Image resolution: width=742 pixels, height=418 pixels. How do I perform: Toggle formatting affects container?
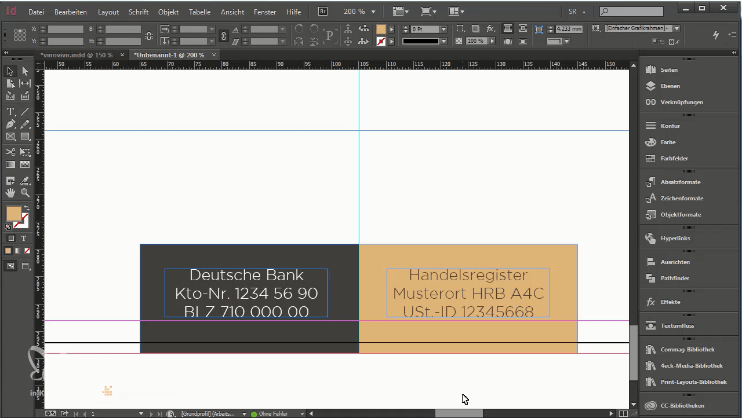(x=11, y=238)
